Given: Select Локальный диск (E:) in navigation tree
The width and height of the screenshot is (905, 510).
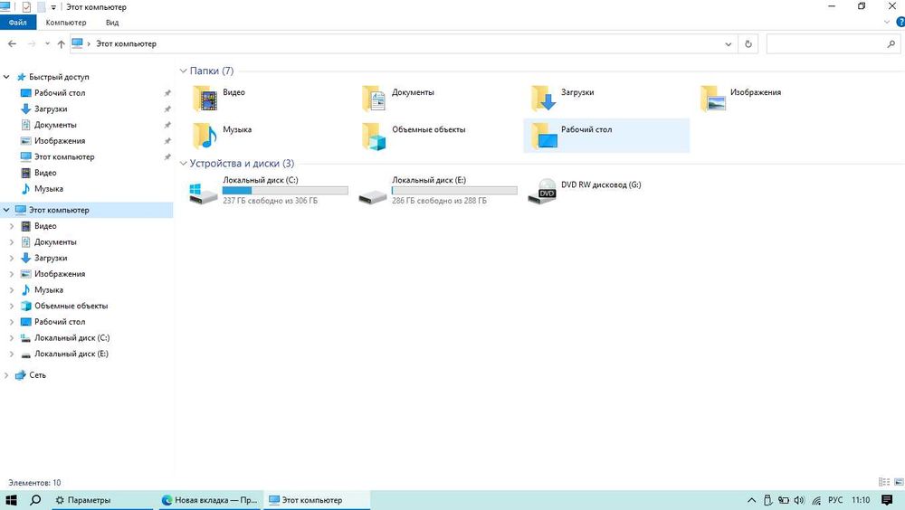Looking at the screenshot, I should click(x=71, y=354).
